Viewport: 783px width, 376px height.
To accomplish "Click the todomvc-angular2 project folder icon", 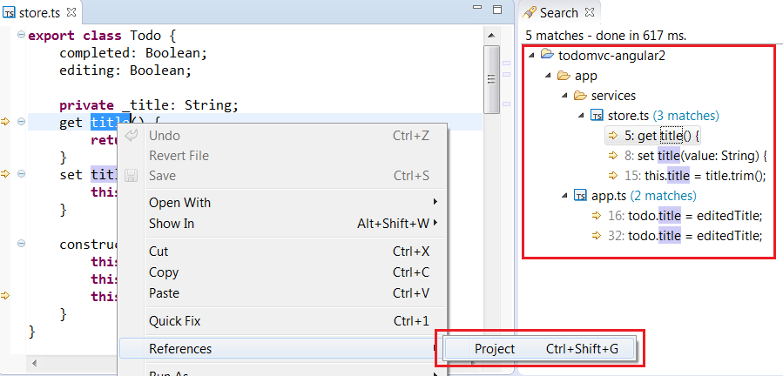I will point(548,56).
